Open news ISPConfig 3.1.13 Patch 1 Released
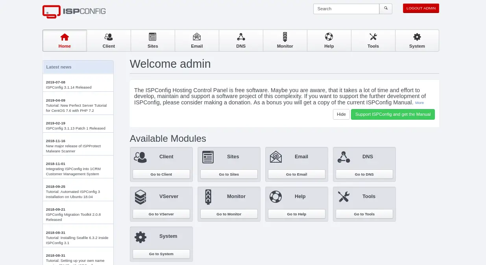 (x=76, y=128)
